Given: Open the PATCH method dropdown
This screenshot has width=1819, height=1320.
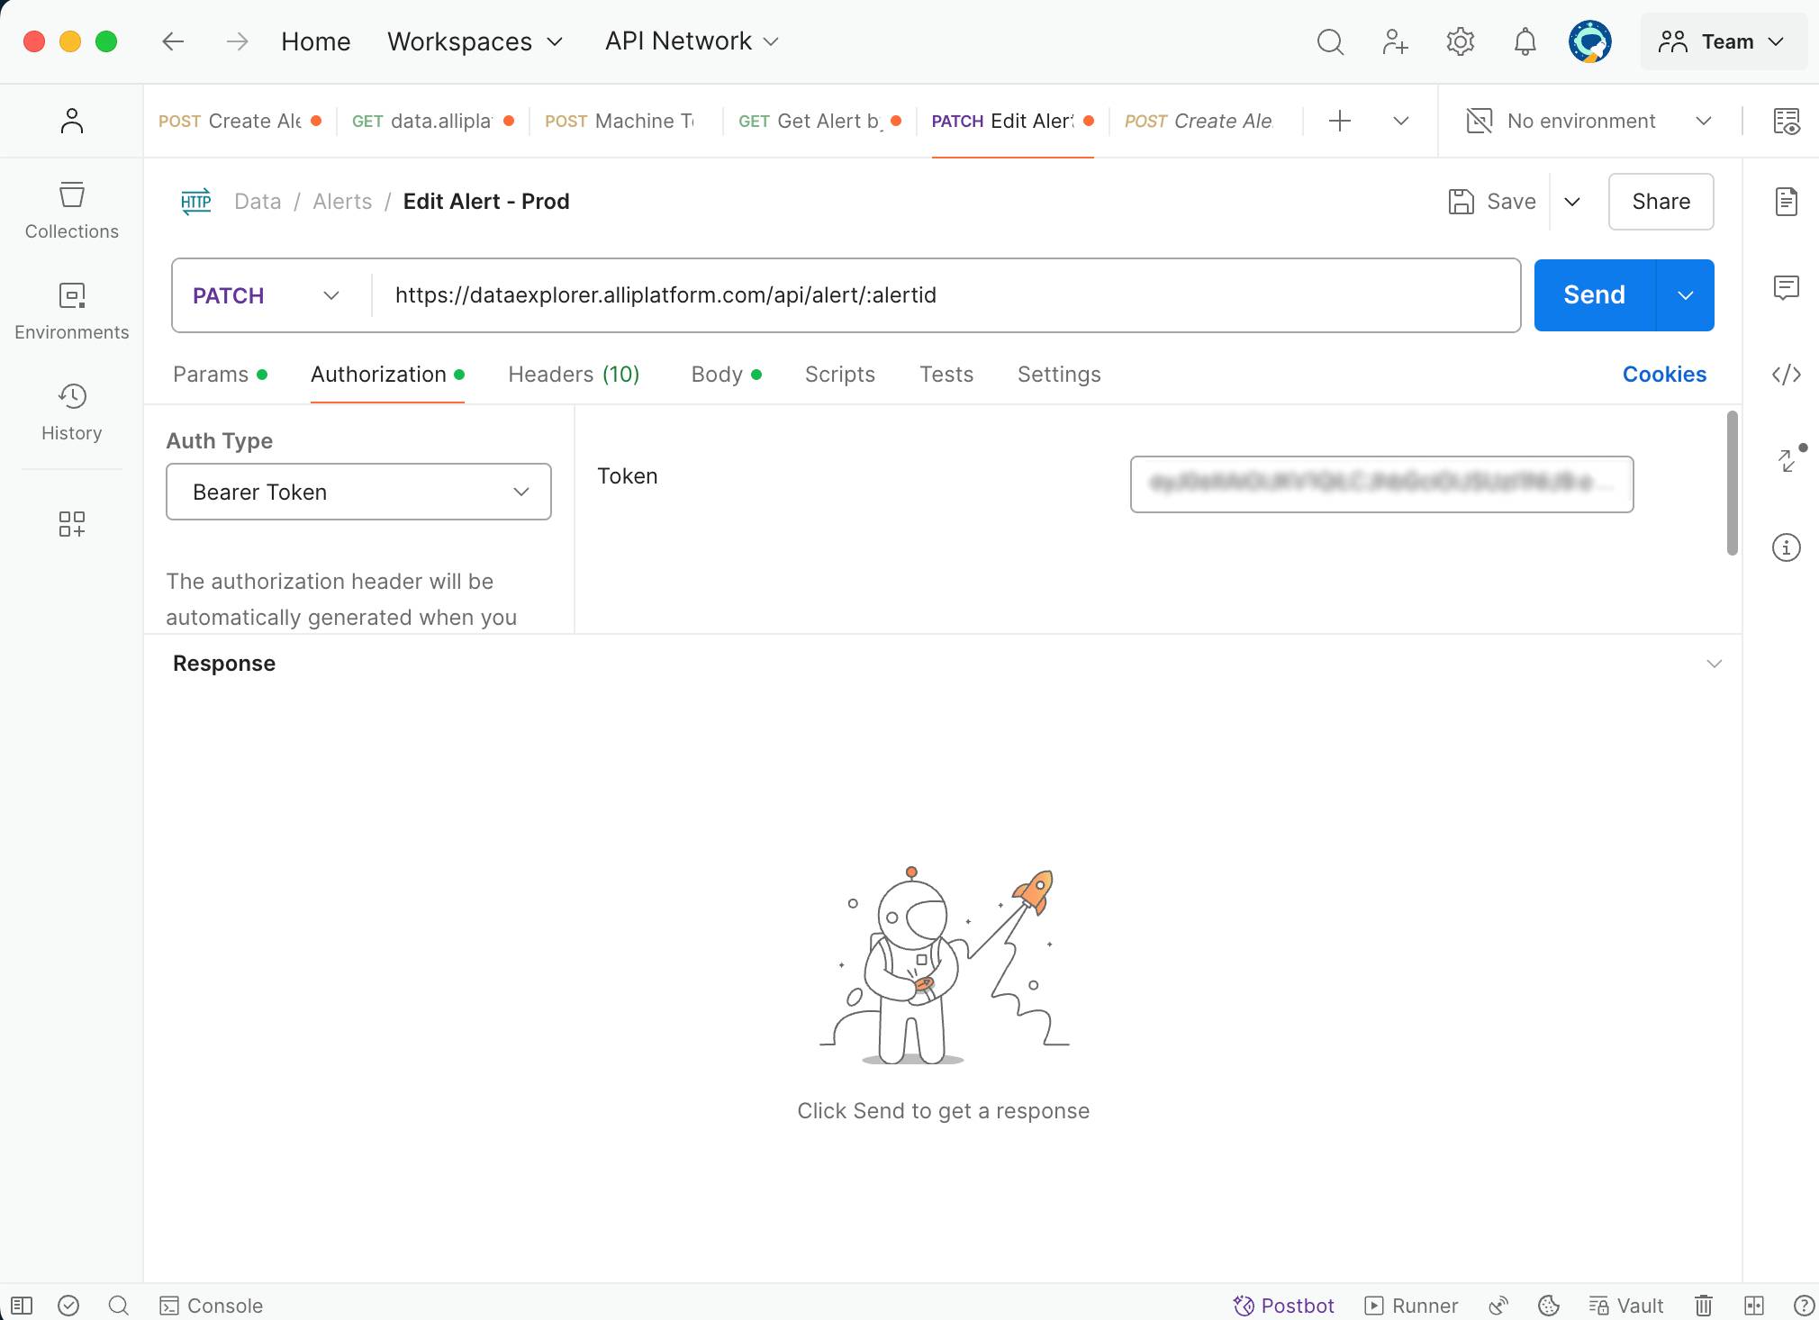Looking at the screenshot, I should tap(267, 295).
